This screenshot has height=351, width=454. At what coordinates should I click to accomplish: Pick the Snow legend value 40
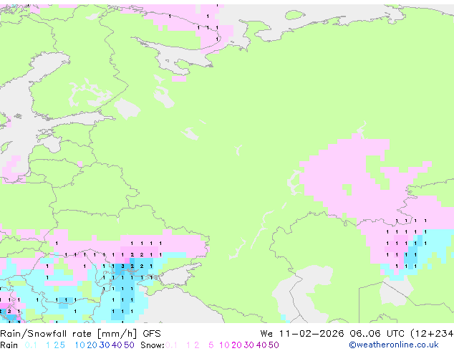coord(261,345)
